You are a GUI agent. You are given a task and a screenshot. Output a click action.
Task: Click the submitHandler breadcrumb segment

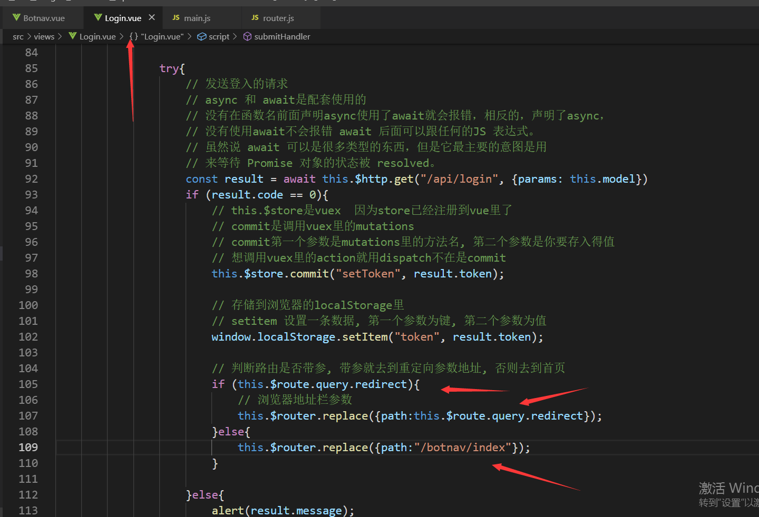coord(282,36)
